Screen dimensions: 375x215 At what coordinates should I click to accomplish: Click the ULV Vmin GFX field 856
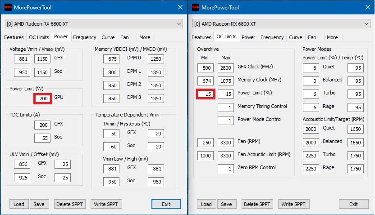coord(22,164)
